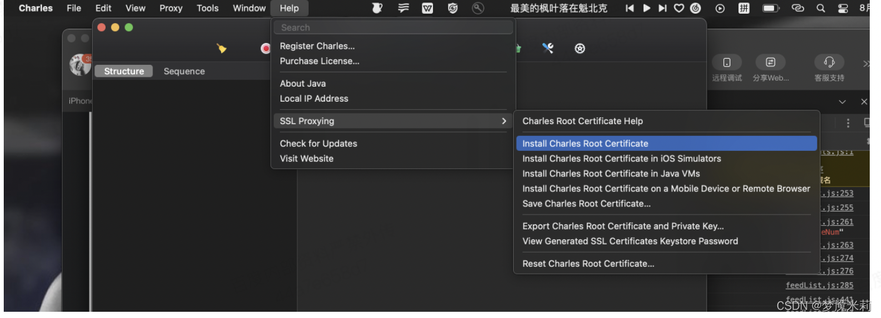Expand the SSL Proxying submenu arrow
The image size is (881, 318).
coord(504,121)
